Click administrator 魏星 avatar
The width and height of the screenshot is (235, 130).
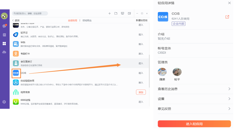(x=162, y=72)
